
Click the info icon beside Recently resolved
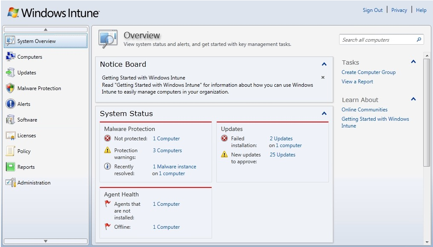point(108,166)
